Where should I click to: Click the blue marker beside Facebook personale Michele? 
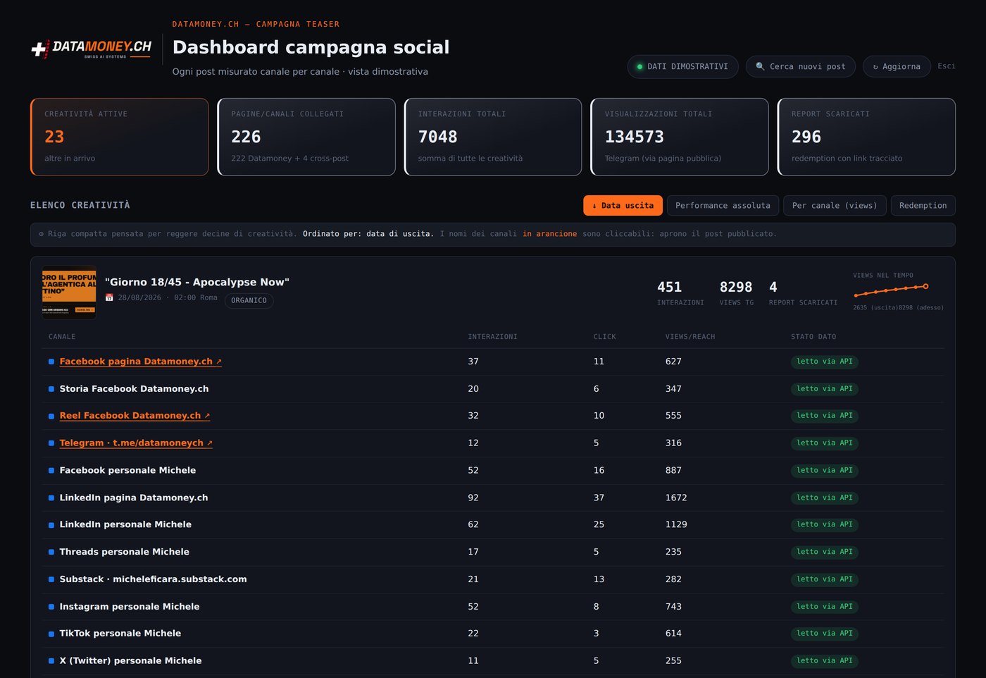pyautogui.click(x=51, y=471)
